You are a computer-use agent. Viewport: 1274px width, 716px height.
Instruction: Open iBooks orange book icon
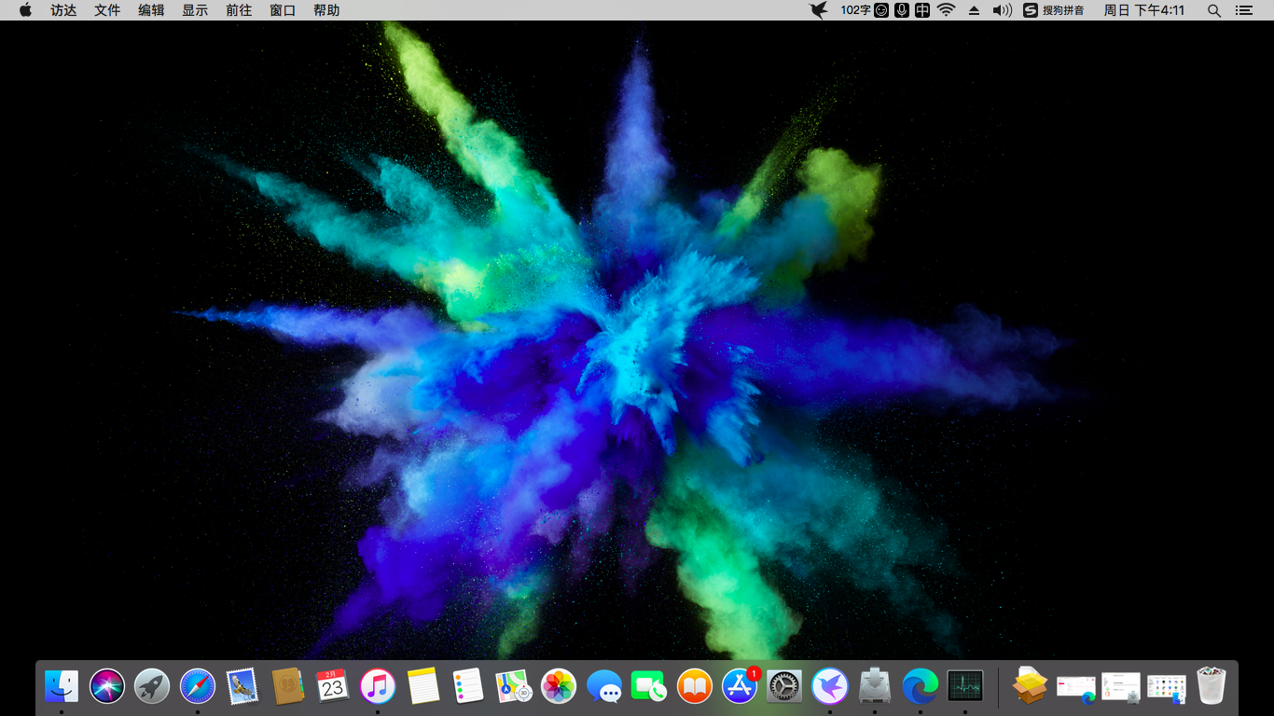click(x=695, y=687)
